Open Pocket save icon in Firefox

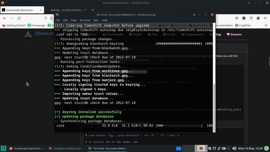pos(237,18)
